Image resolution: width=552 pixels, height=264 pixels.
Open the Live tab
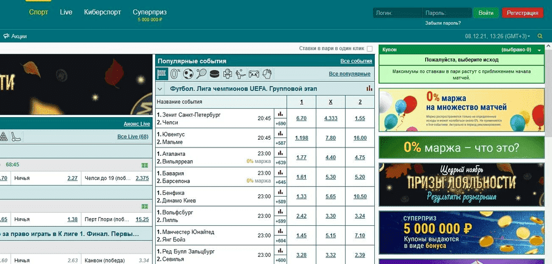coord(66,12)
